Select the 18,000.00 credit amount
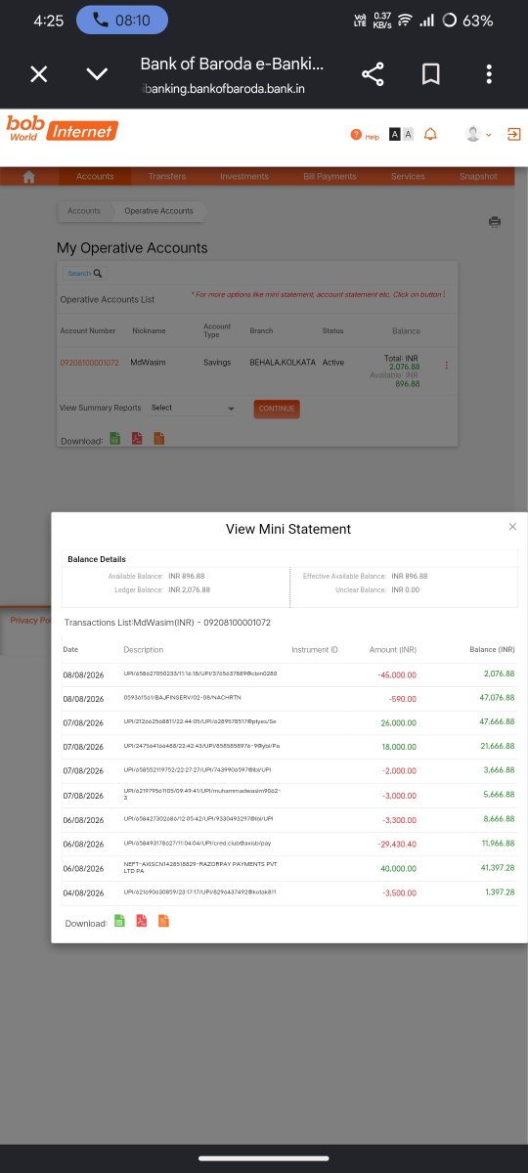Screen dimensions: 528x1173 tap(398, 747)
